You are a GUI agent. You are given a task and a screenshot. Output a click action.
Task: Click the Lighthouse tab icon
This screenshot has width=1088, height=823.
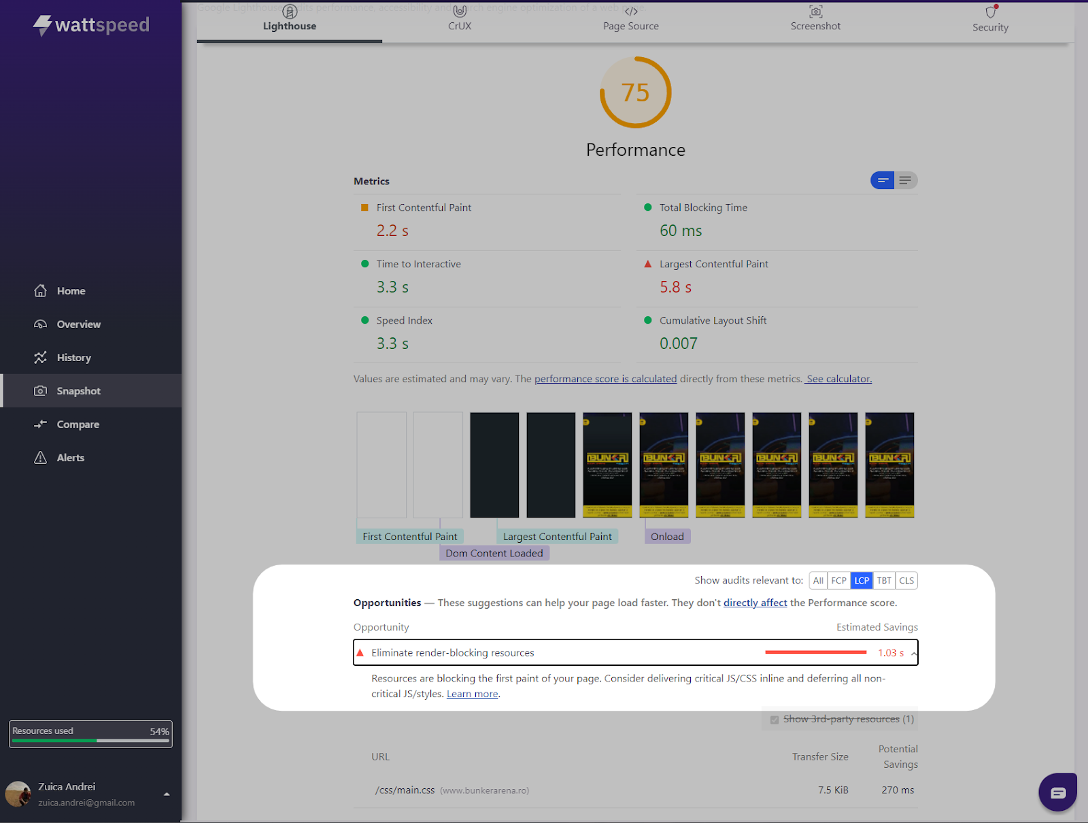point(290,12)
